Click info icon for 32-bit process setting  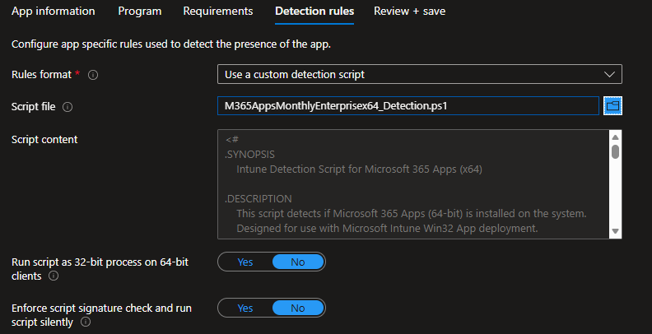(x=54, y=276)
